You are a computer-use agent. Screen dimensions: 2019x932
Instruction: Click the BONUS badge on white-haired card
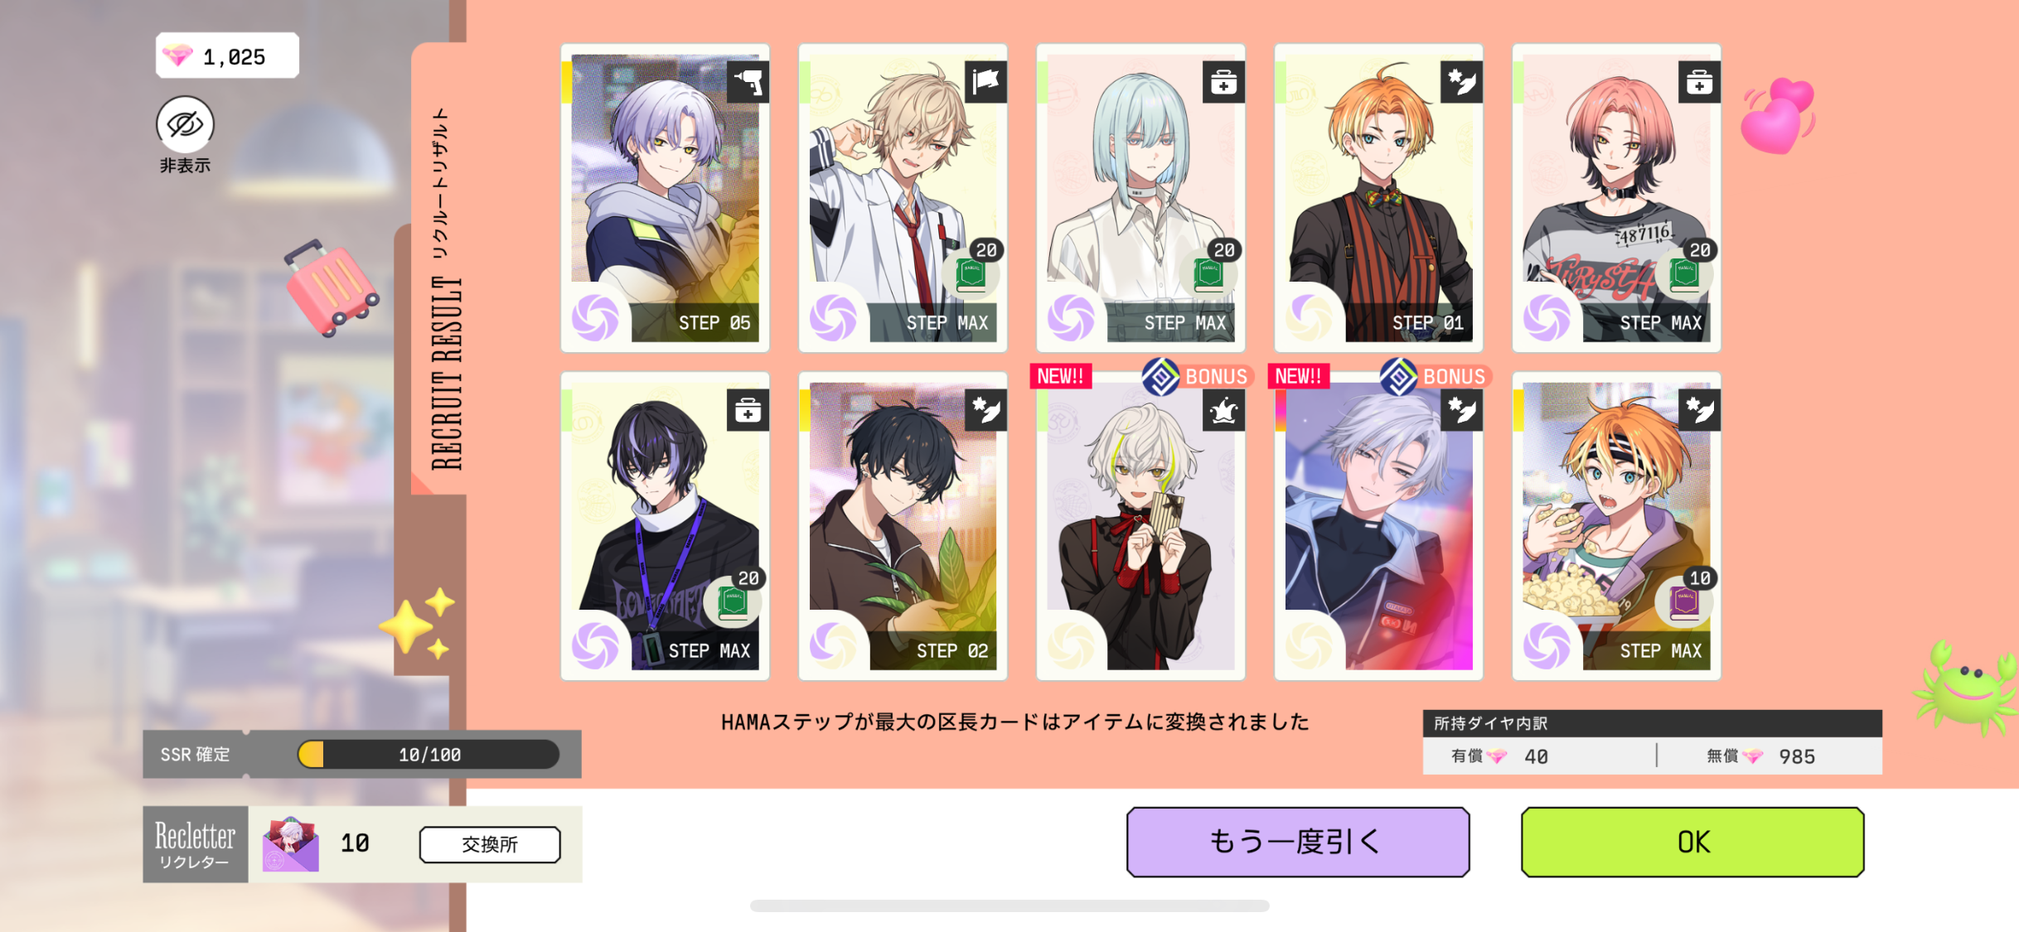tap(1195, 376)
